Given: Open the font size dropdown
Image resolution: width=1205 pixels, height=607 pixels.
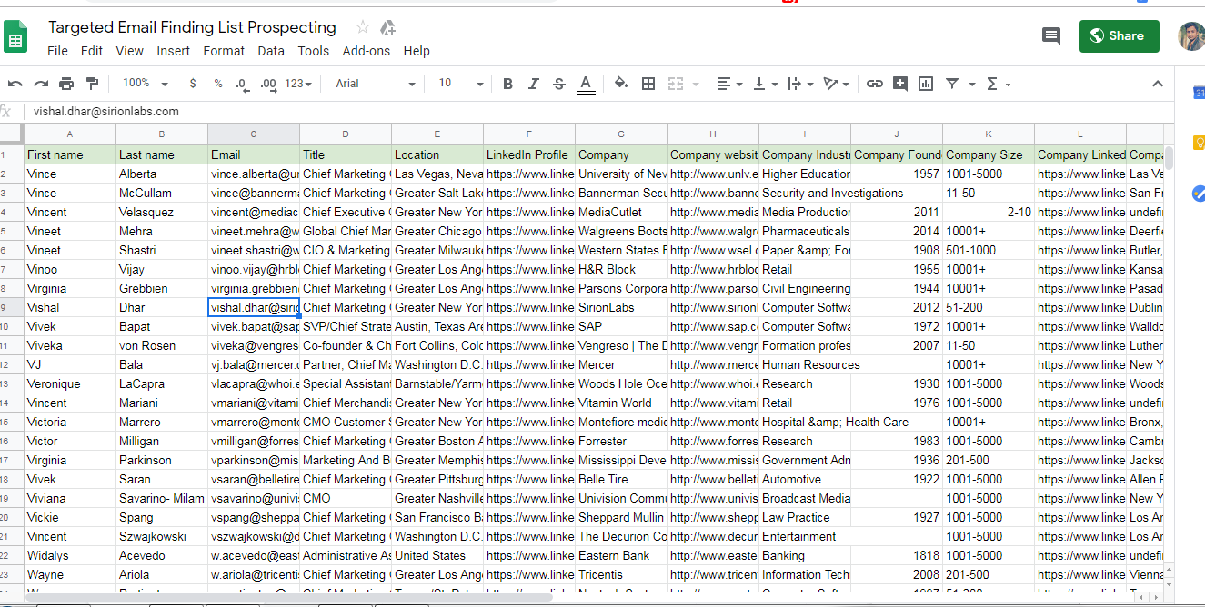Looking at the screenshot, I should (x=457, y=84).
